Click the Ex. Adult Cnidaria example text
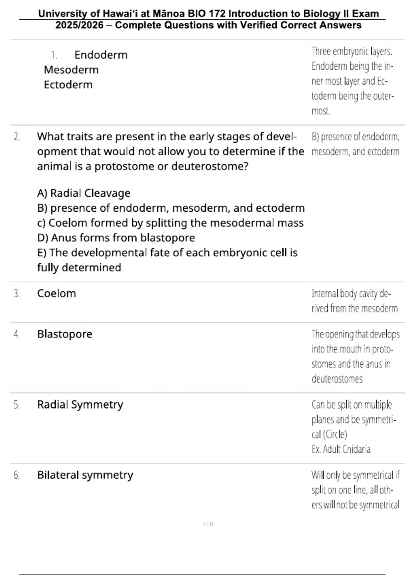Screen dimensions: 405x575 (341, 449)
